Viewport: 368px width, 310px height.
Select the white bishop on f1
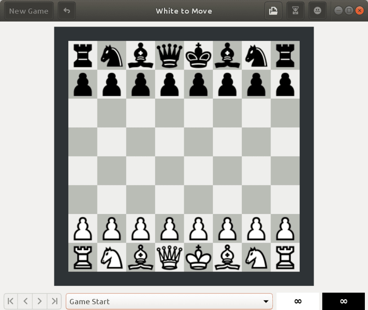coord(227,257)
